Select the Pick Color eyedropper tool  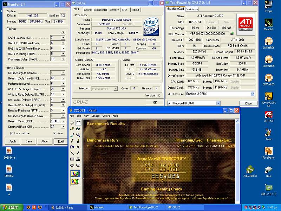pos(72,135)
